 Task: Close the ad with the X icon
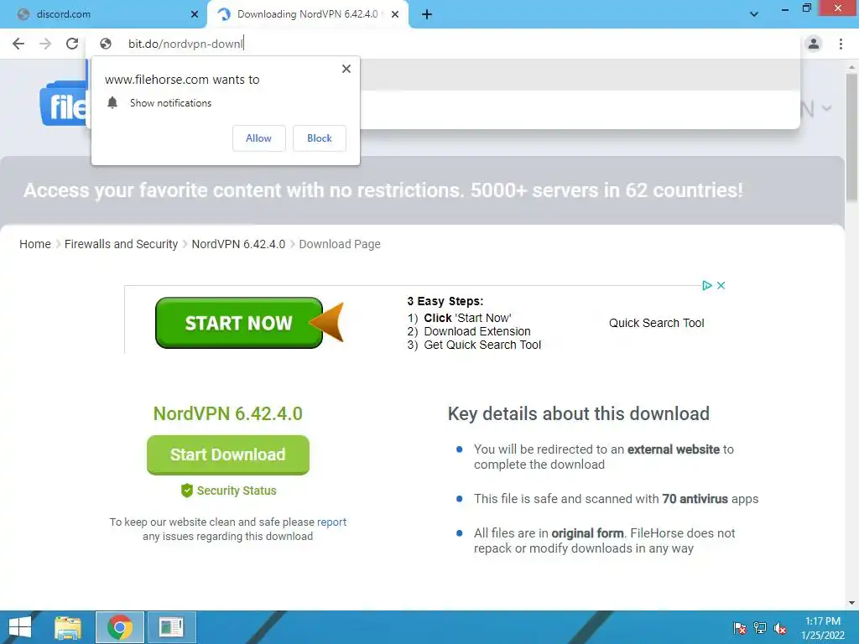coord(721,285)
